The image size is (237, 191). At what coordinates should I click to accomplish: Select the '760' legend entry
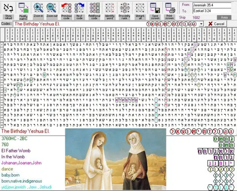click(5, 144)
